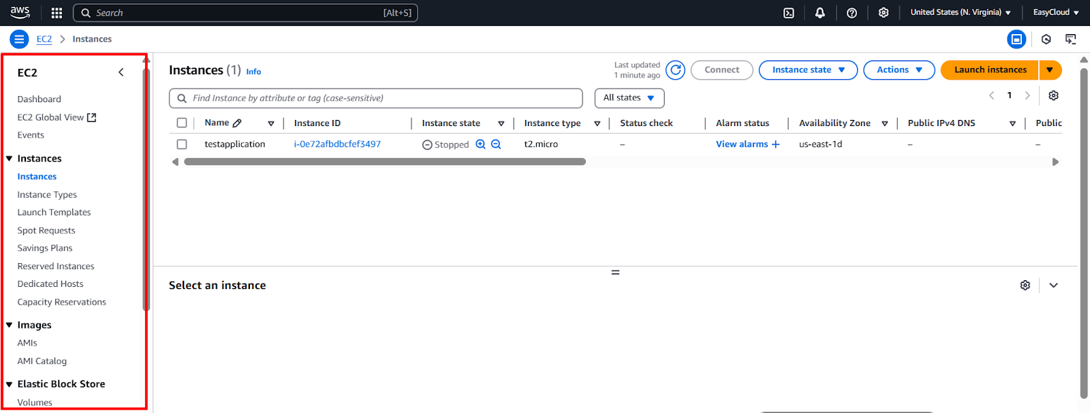Click the table horizontal scrollbar
Image resolution: width=1090 pixels, height=413 pixels.
click(385, 162)
